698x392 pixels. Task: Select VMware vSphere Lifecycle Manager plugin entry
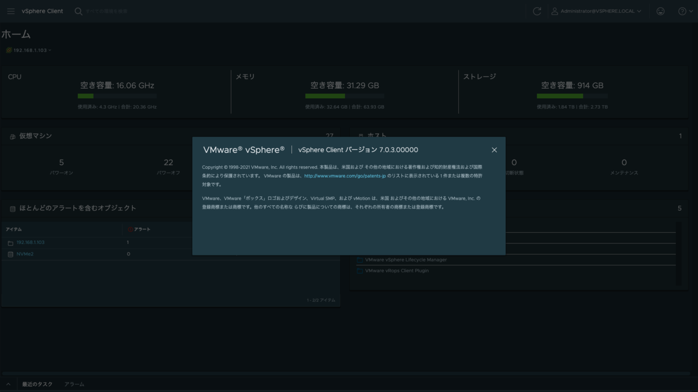point(405,260)
